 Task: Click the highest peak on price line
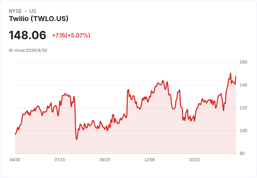(230, 73)
